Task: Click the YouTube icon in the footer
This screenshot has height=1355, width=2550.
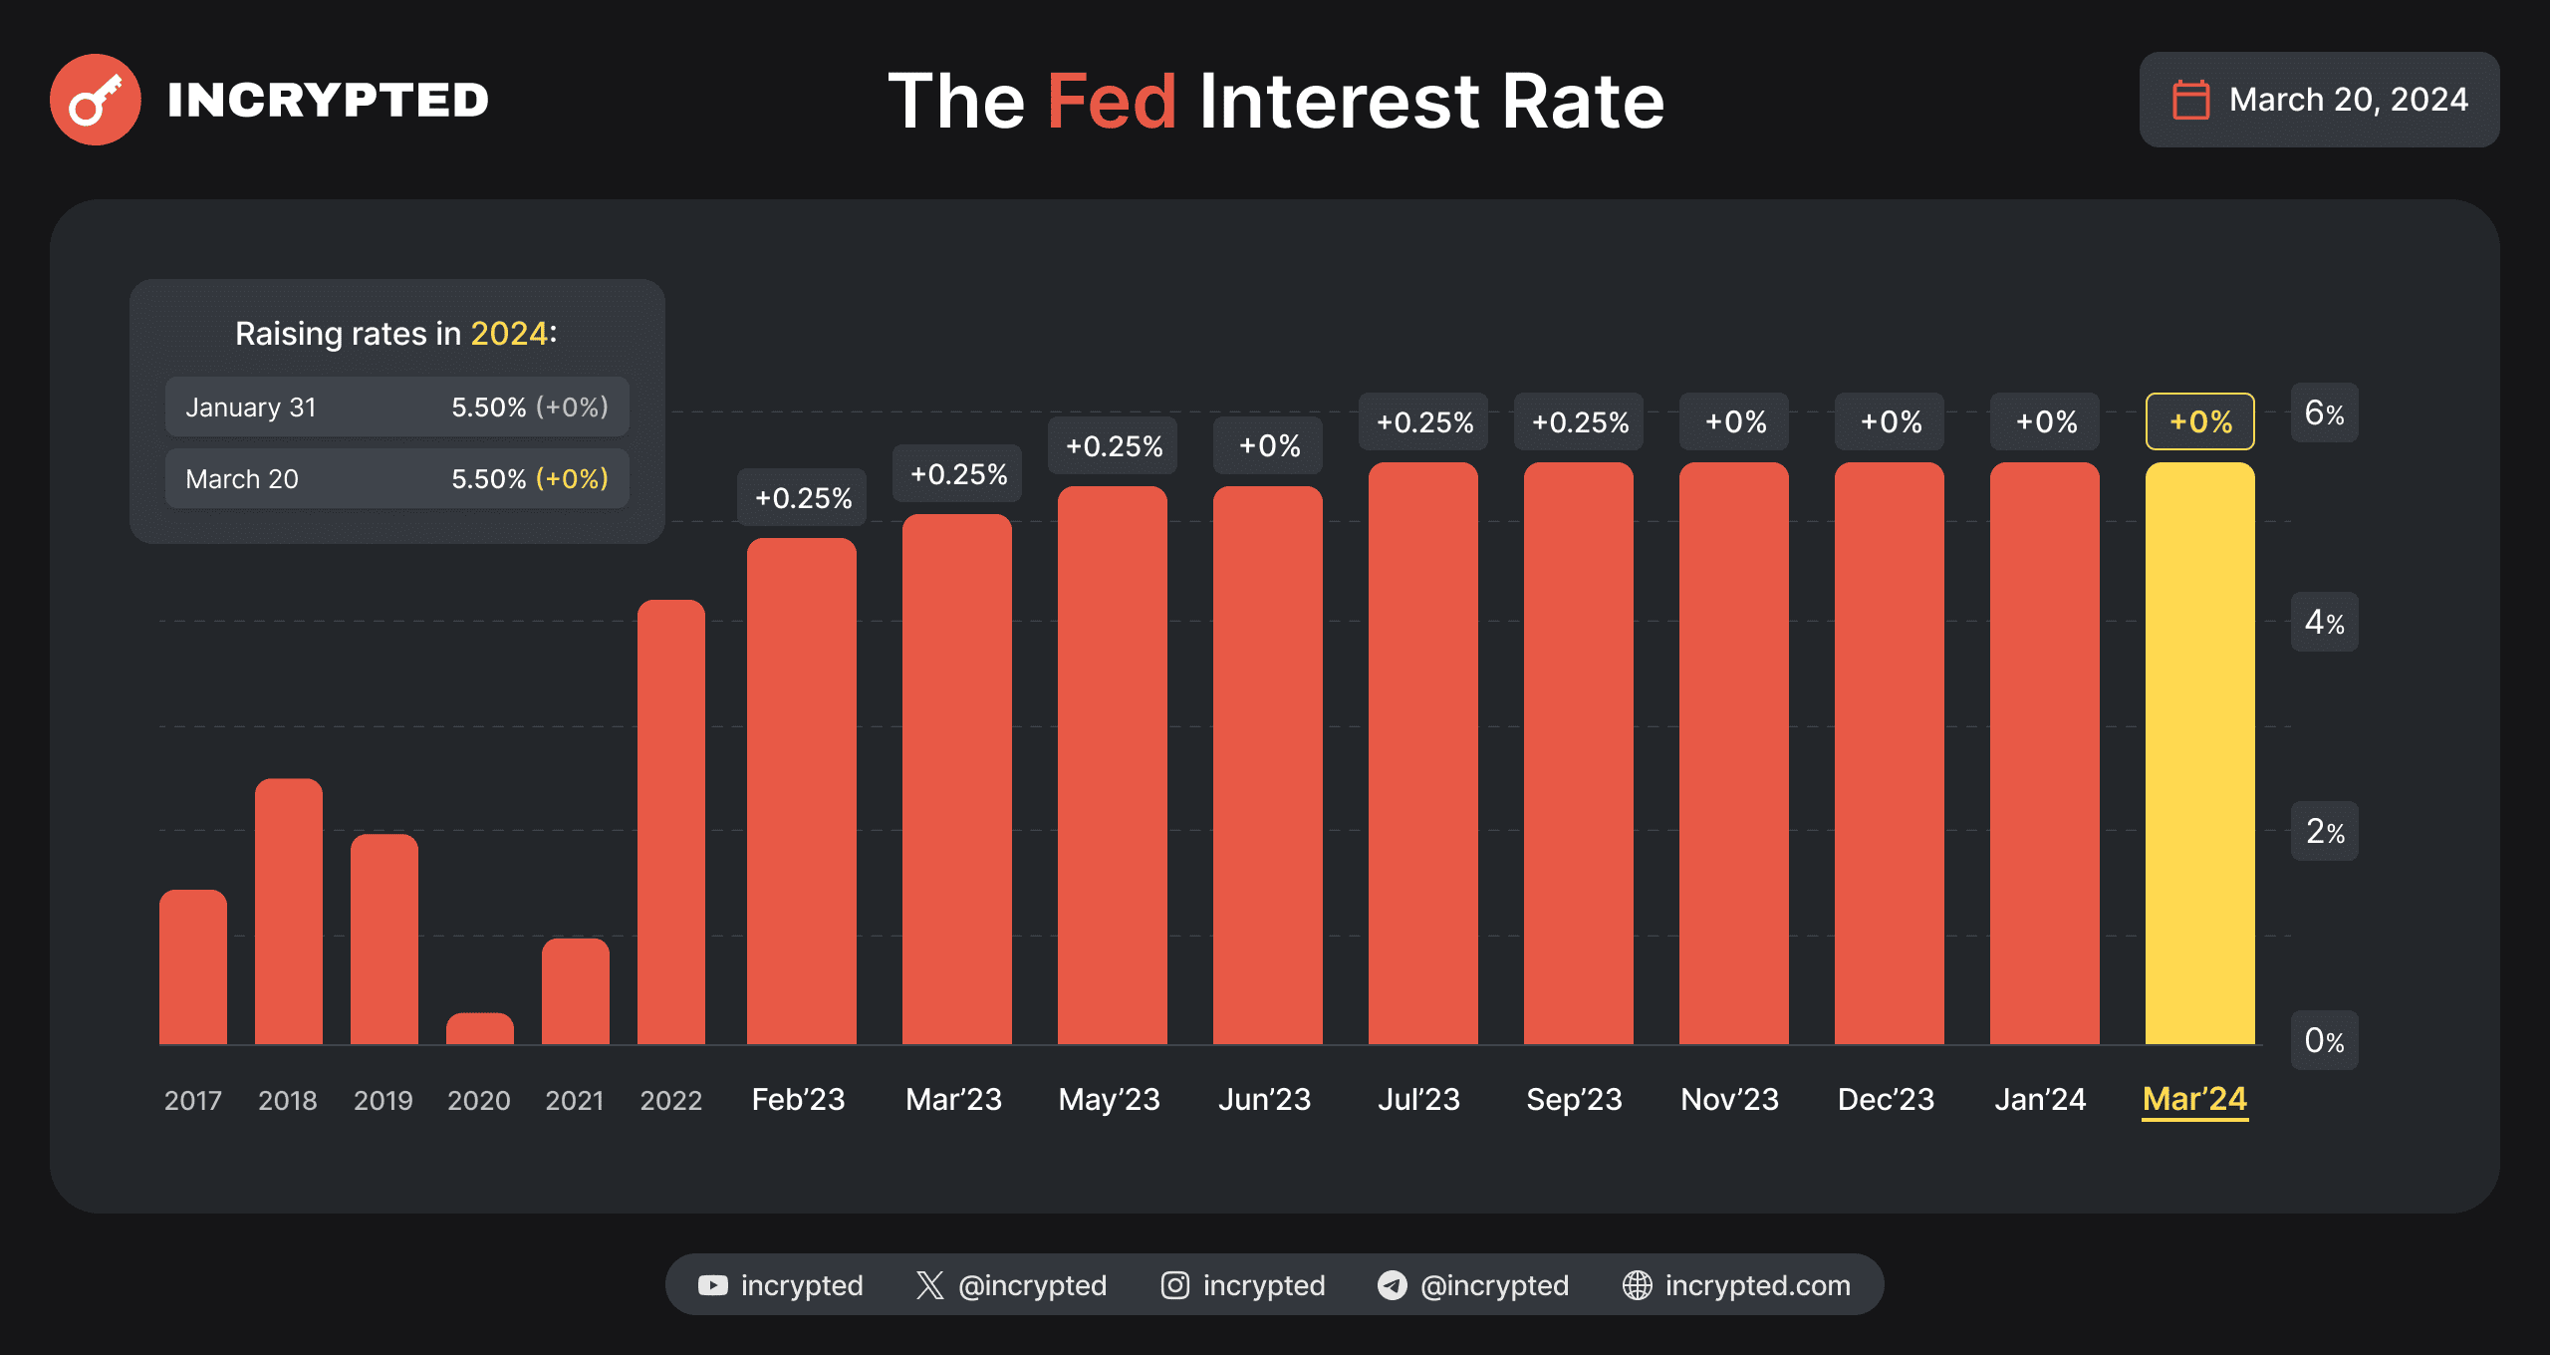Action: [712, 1285]
